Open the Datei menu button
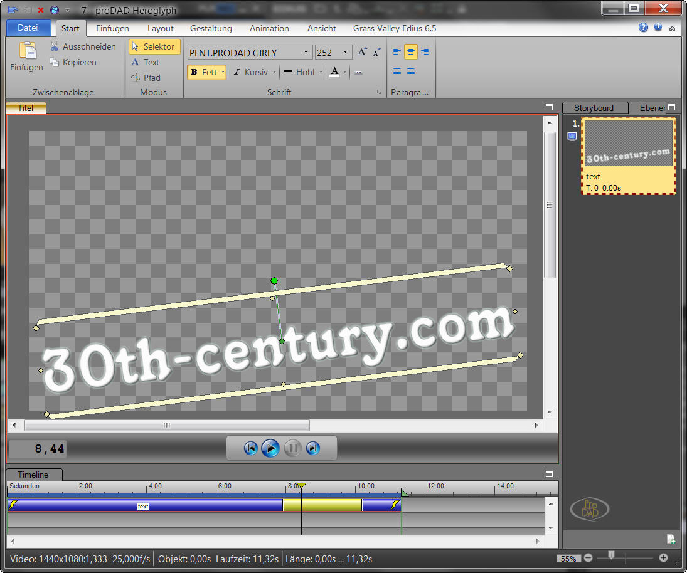Viewport: 687px width, 573px height. tap(28, 28)
